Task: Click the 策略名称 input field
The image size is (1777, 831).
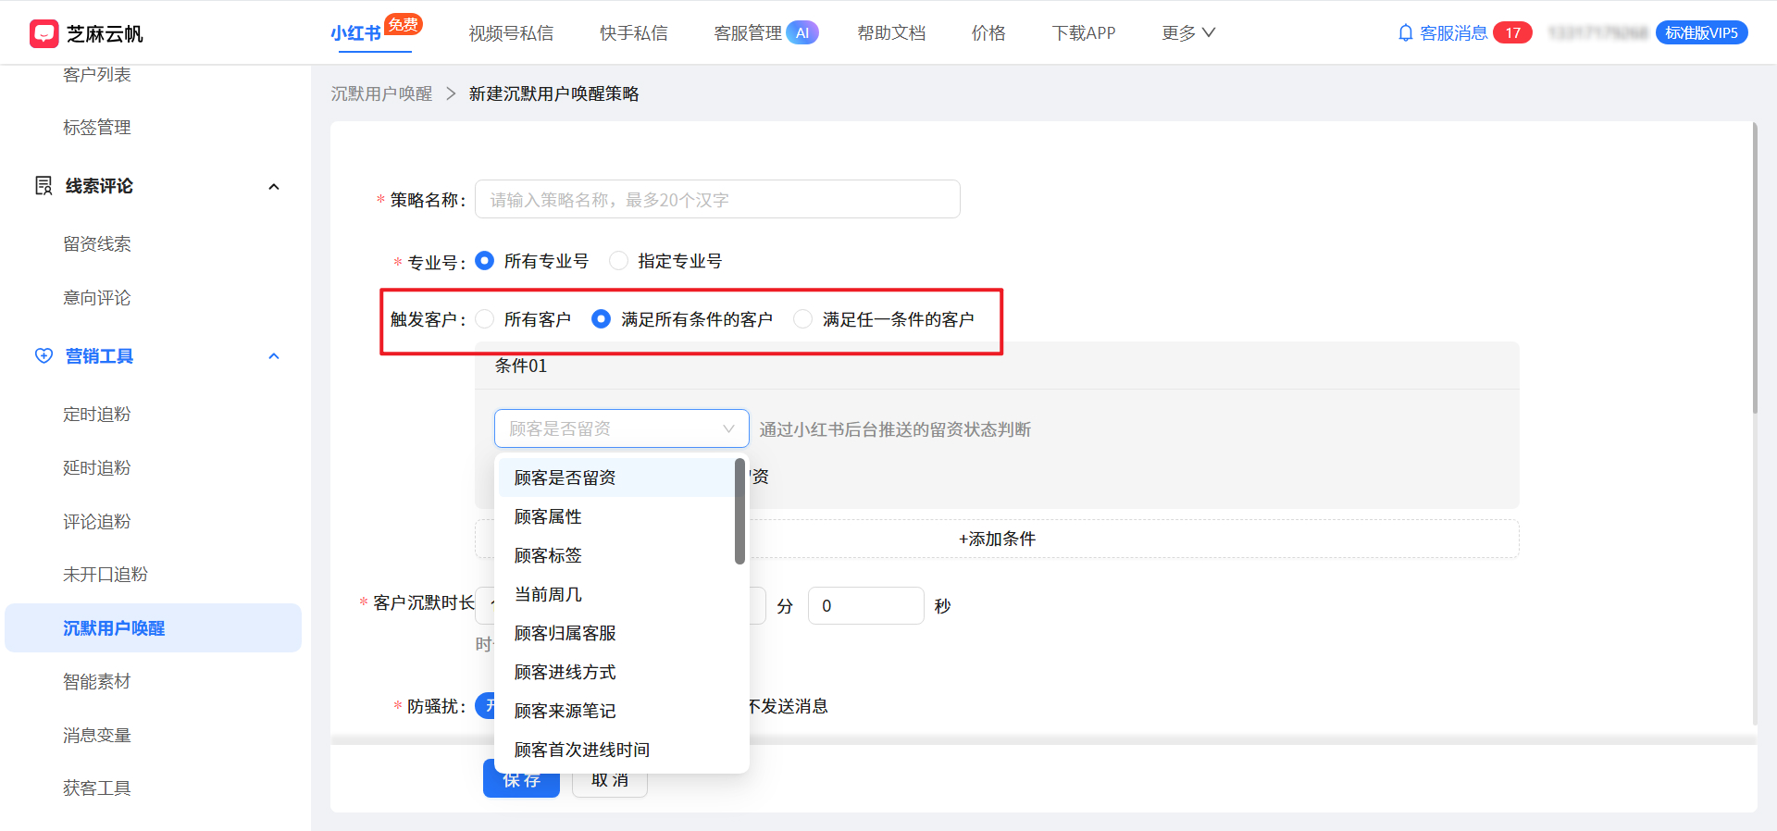Action: pyautogui.click(x=717, y=199)
